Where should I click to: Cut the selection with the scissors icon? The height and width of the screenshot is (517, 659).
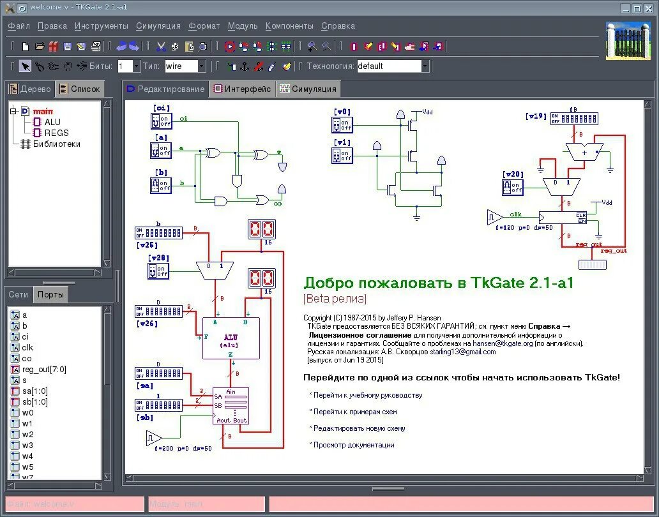tap(160, 46)
